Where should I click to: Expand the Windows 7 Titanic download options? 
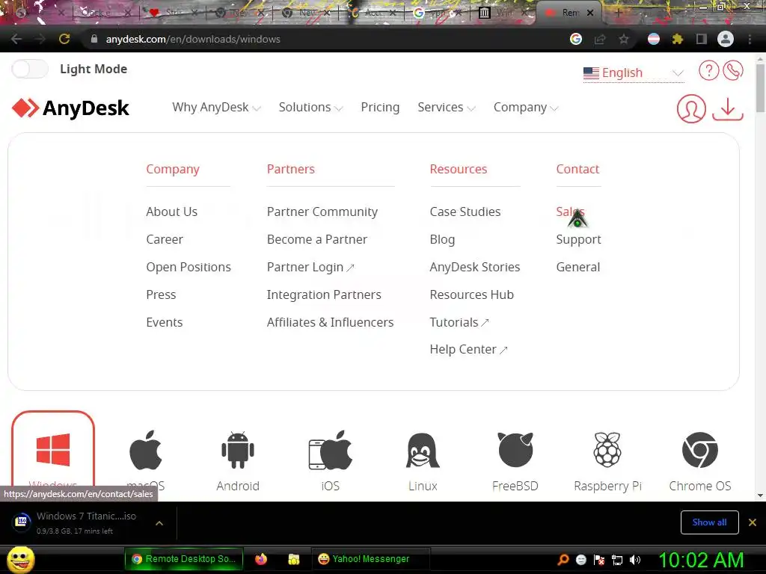pos(159,523)
